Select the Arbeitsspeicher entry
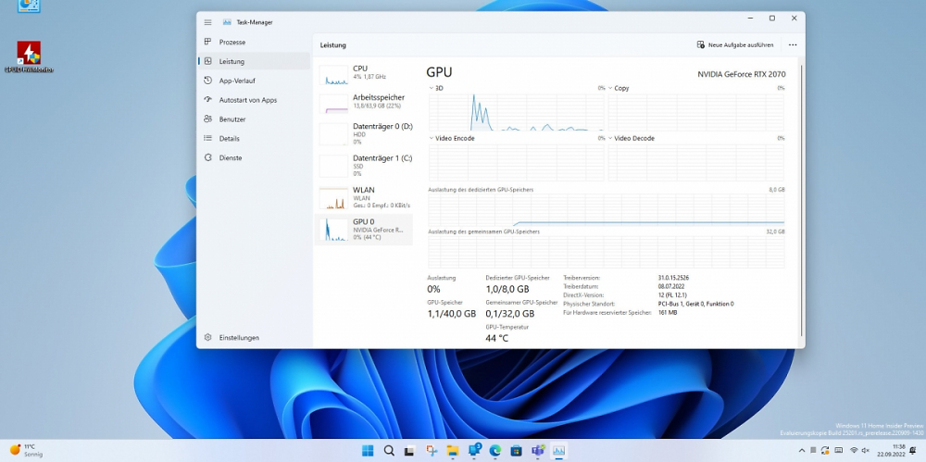Screen dimensions: 926x462 point(364,103)
